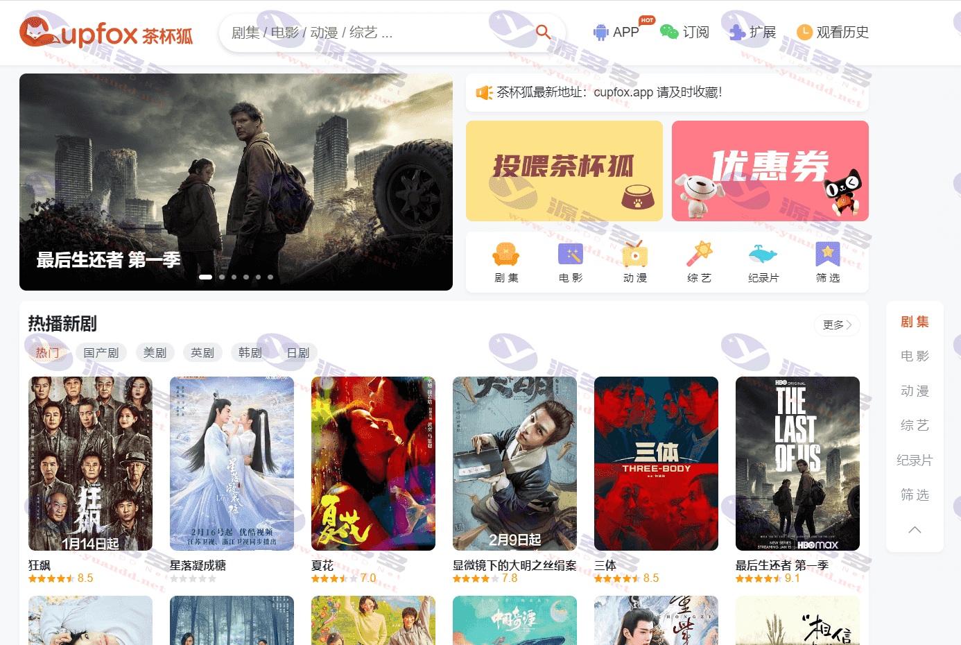Select the last carousel dot
961x645 pixels.
point(270,277)
